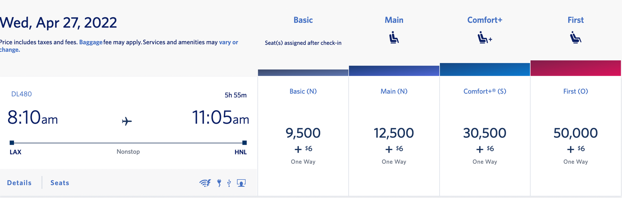Open the Seats view for DL480

(x=60, y=183)
